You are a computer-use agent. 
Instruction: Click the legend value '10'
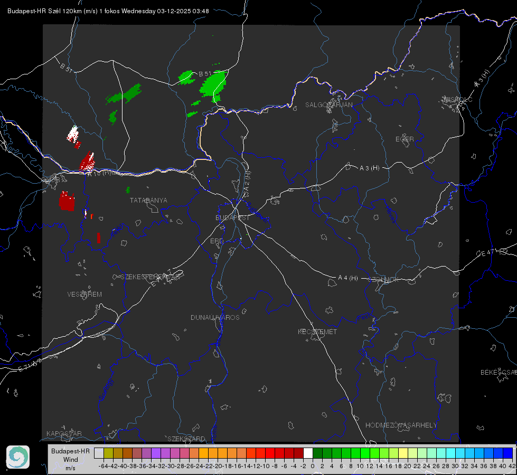tap(360, 466)
